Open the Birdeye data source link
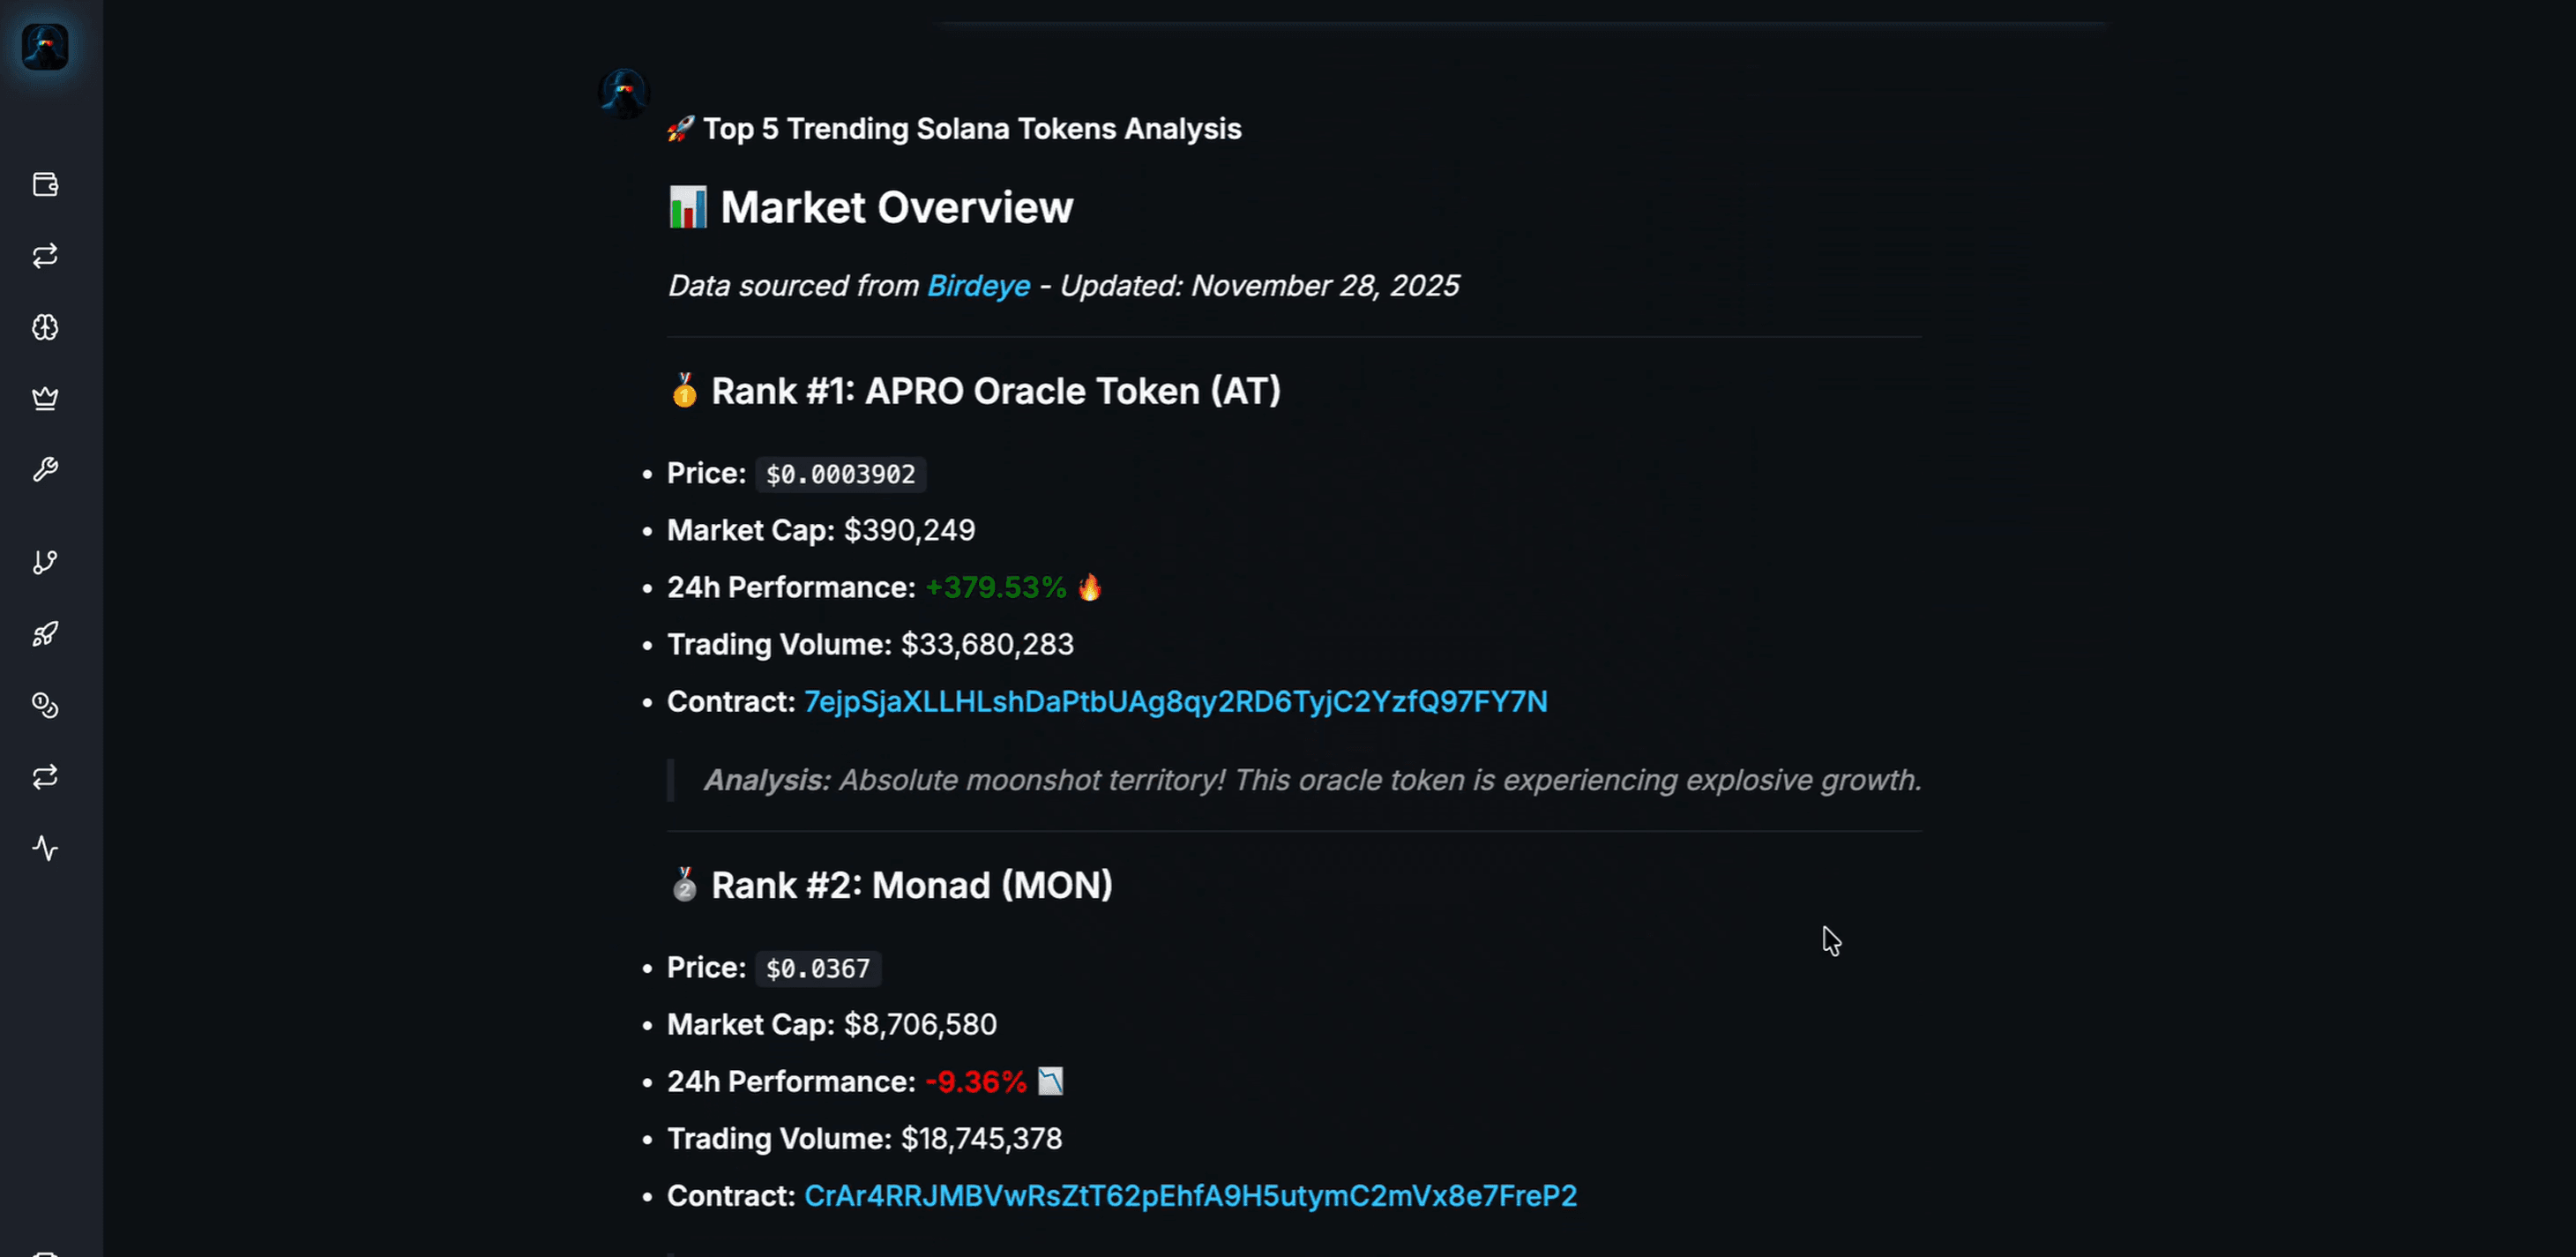Screen dimensions: 2576x1257 coord(978,286)
